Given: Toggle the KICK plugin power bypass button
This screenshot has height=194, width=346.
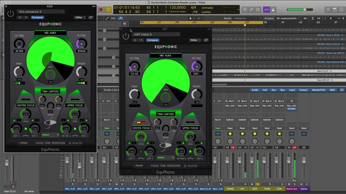Looking at the screenshot, I should (x=11, y=13).
